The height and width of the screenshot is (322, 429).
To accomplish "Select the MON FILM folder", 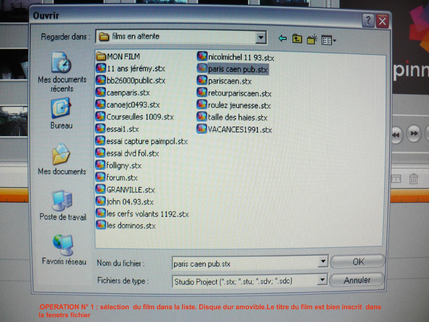I will [x=118, y=56].
